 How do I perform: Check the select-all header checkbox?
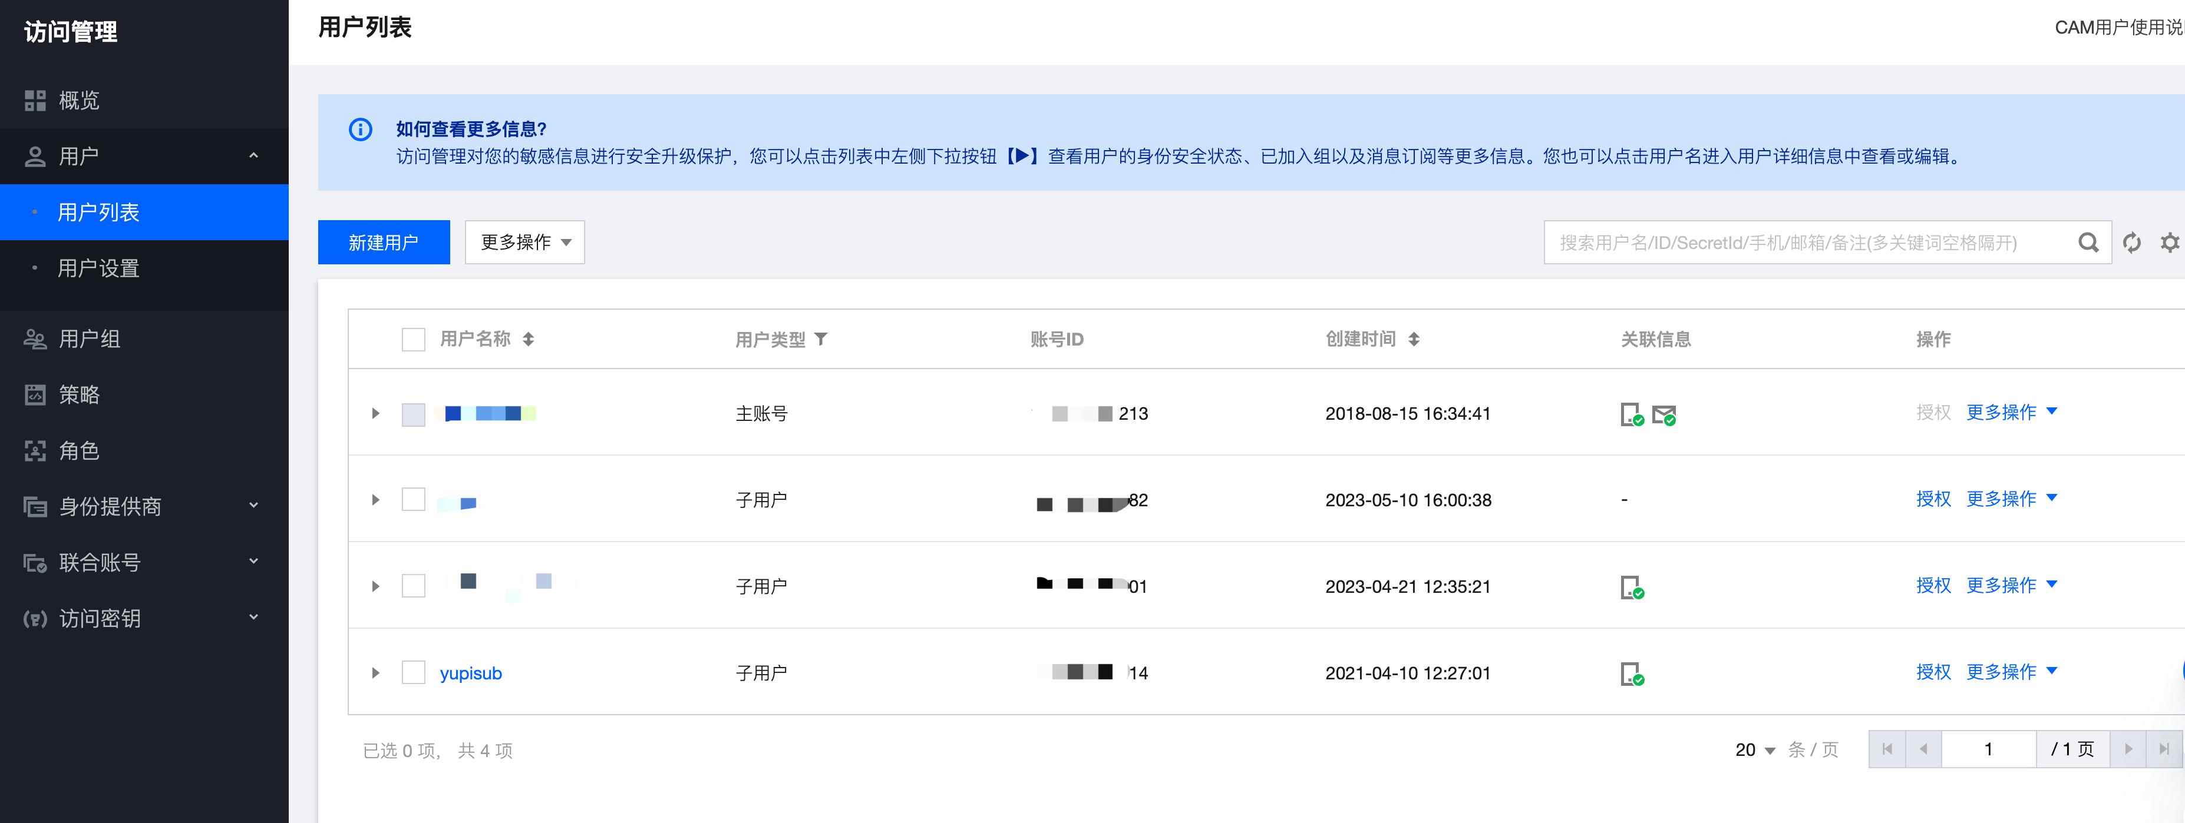pyautogui.click(x=413, y=340)
